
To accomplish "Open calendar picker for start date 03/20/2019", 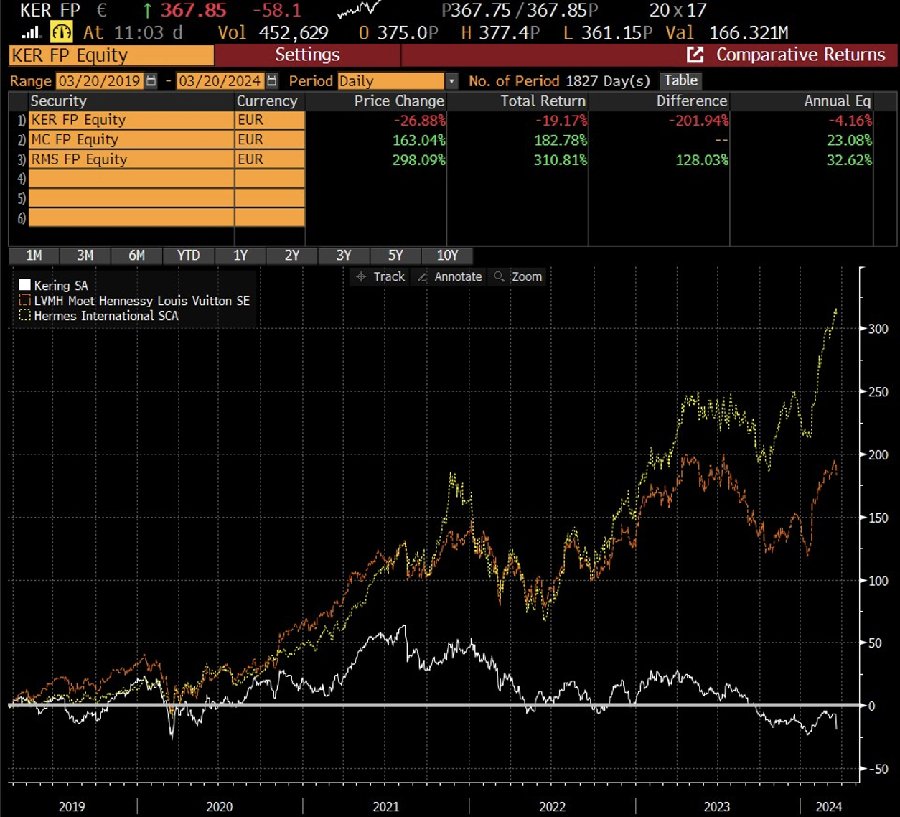I will pos(151,81).
